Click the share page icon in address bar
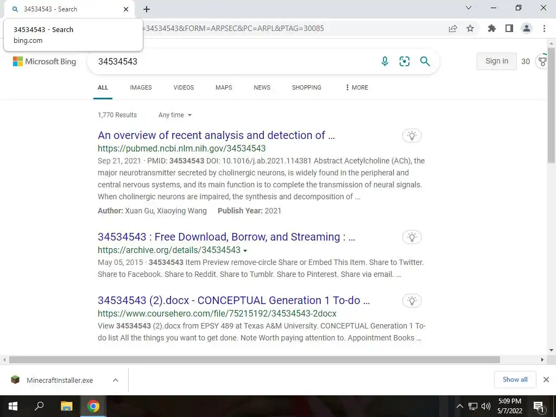 [452, 28]
